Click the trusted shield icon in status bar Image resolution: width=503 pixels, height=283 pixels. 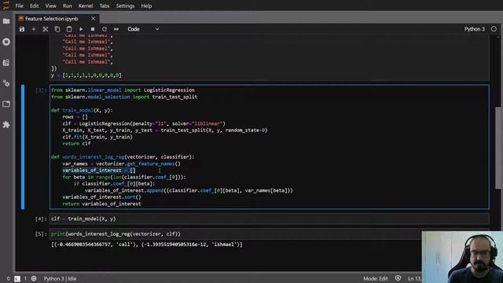(398, 278)
